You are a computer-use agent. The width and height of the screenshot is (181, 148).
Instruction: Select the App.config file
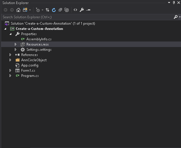click(x=30, y=65)
